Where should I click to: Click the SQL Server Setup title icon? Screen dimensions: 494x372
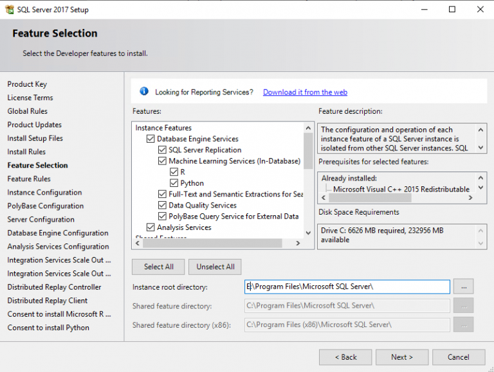10,10
